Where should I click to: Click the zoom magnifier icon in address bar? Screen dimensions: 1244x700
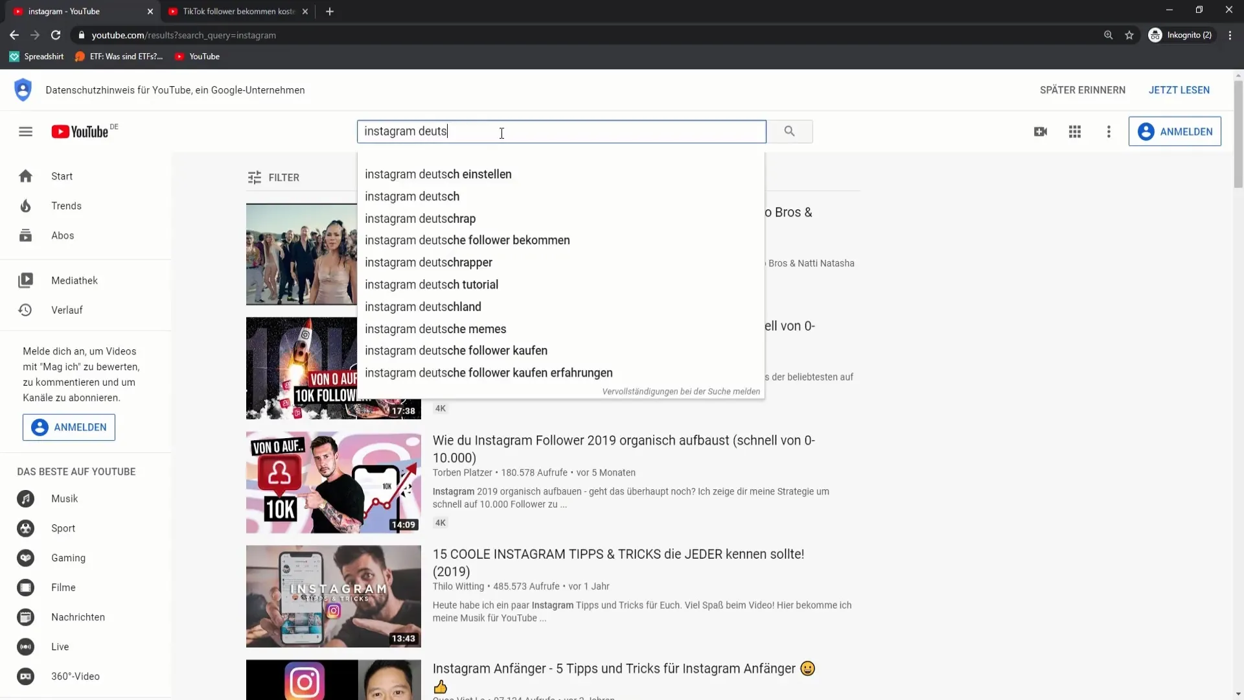pos(1108,35)
